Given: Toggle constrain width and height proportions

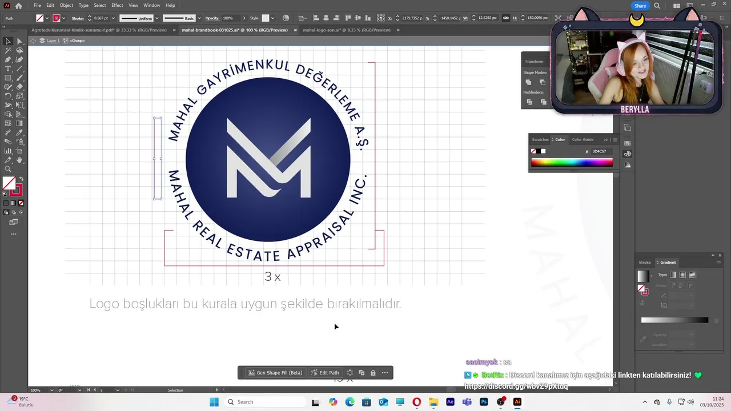Looking at the screenshot, I should 506,18.
